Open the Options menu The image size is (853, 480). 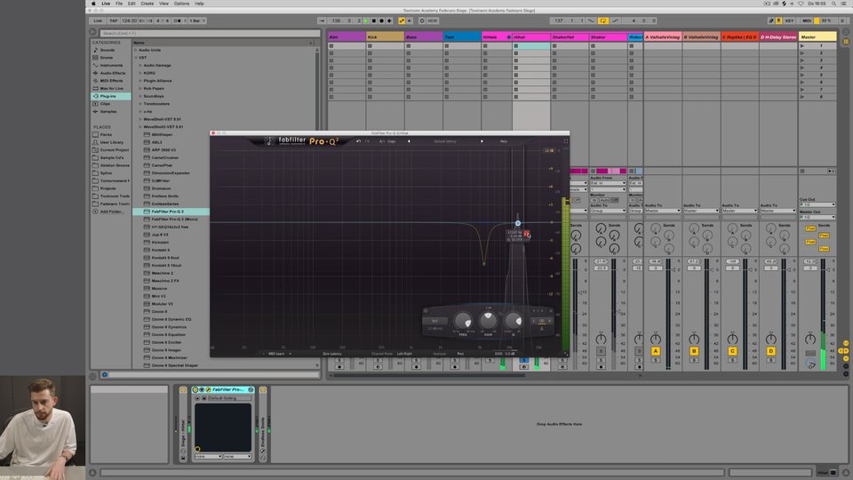click(x=181, y=4)
